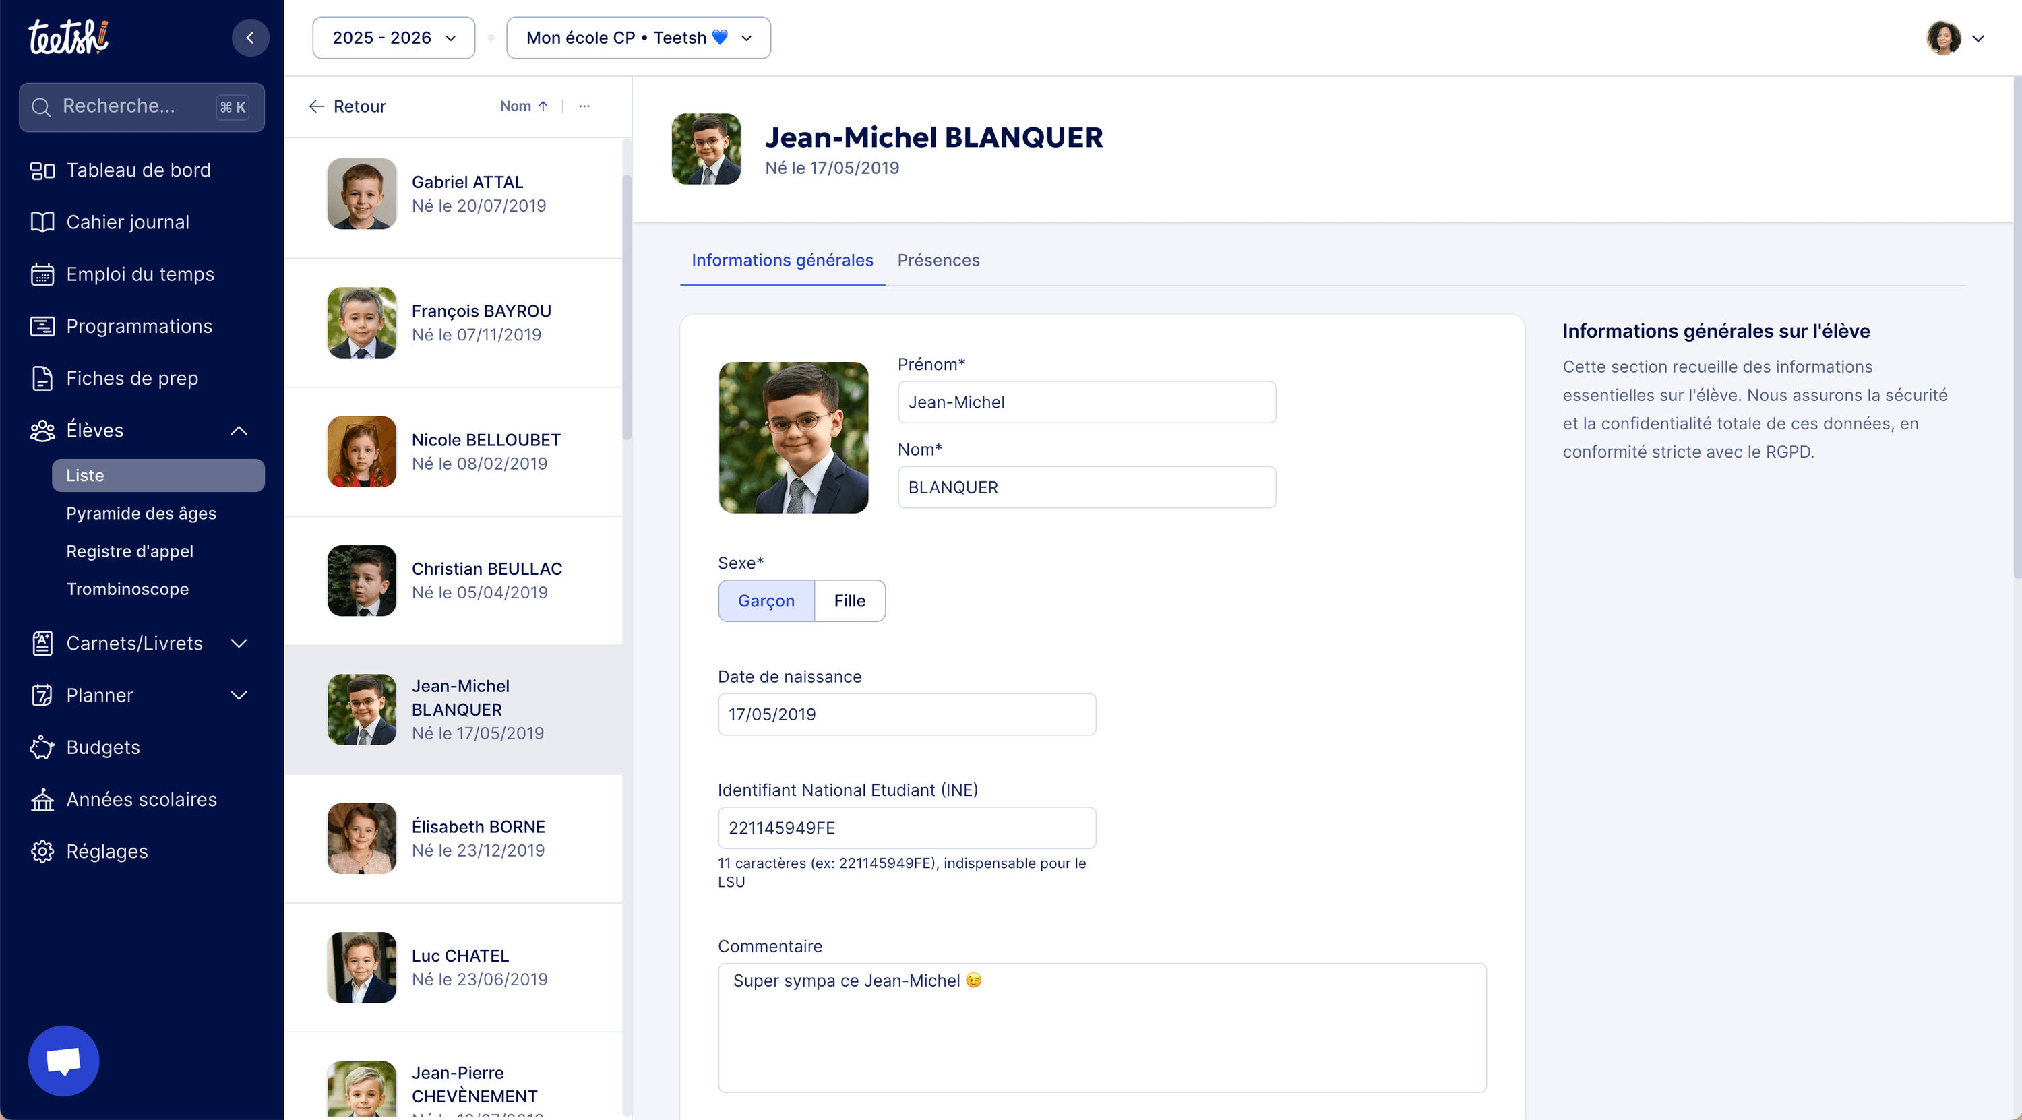Click the header photo of Jean-Michel BLANQUER
The width and height of the screenshot is (2022, 1120).
(x=706, y=148)
